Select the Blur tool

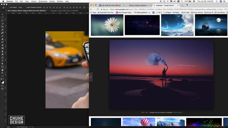(2, 51)
